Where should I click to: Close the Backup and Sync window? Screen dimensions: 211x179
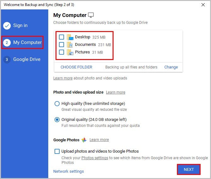[203, 5]
